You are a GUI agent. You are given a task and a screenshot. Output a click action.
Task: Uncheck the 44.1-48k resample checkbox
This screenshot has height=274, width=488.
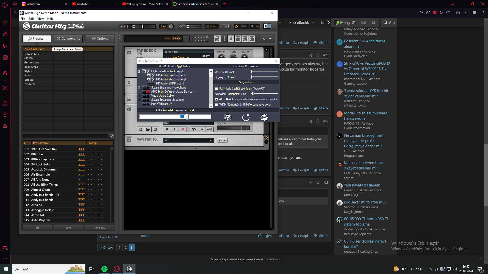217,99
